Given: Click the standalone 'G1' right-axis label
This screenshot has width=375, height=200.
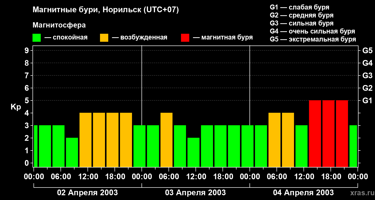Looking at the screenshot, I should [367, 101].
